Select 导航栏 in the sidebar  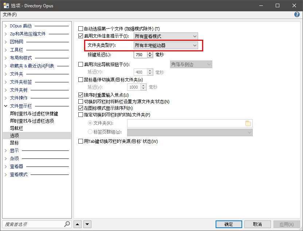(x=17, y=128)
